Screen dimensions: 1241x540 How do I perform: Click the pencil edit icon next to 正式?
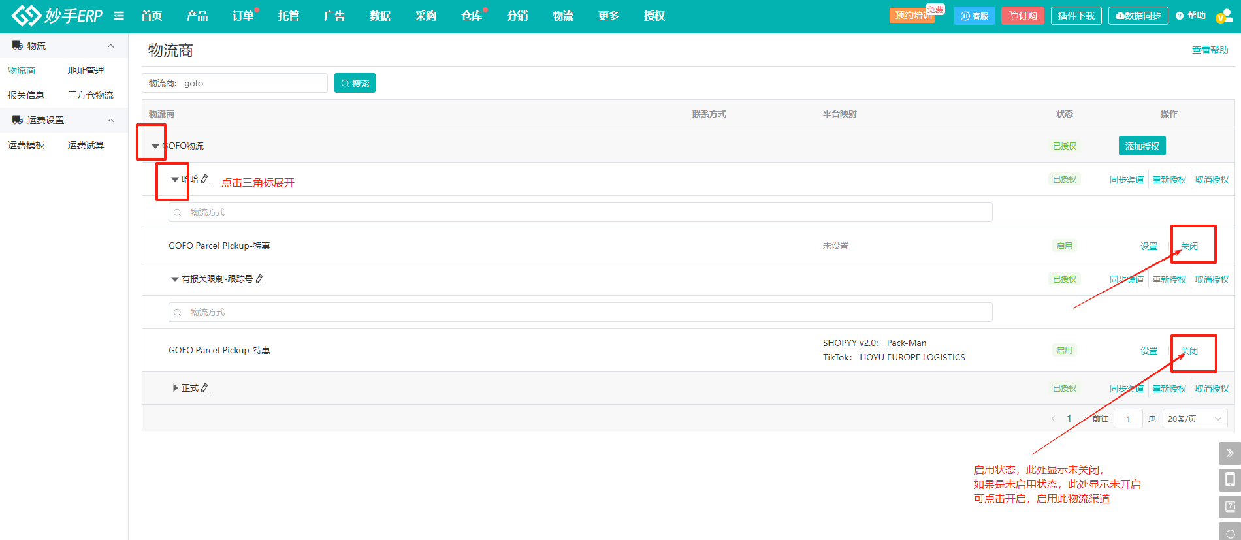(x=205, y=388)
